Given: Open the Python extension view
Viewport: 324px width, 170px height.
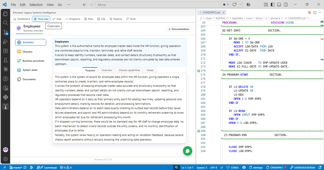Looking at the screenshot, I should point(5,97).
